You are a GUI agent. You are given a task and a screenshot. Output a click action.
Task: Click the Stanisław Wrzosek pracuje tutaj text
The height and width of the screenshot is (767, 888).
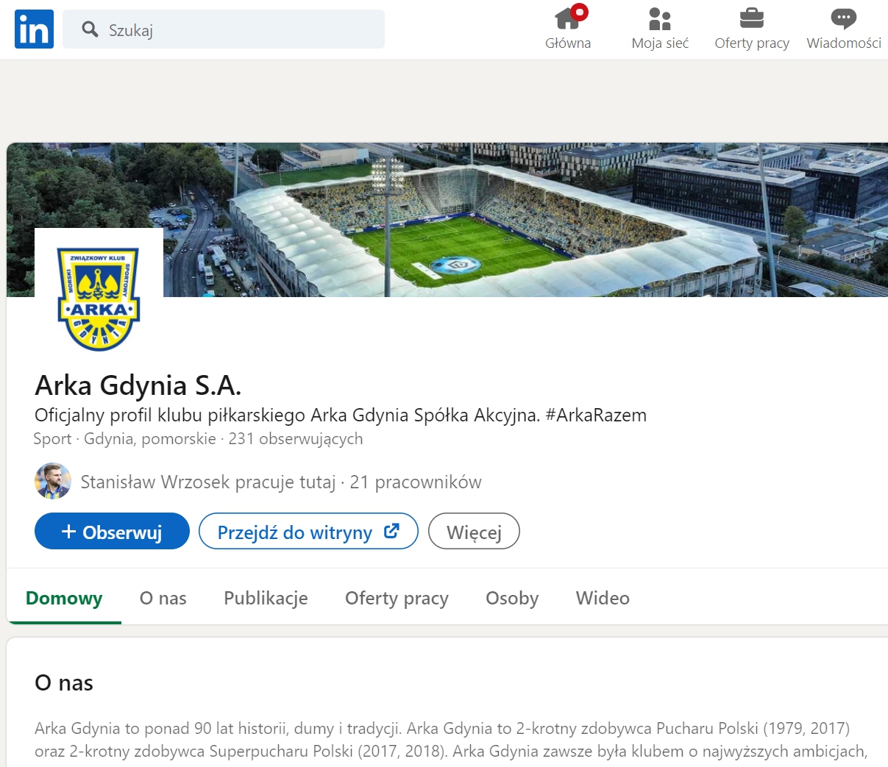pyautogui.click(x=208, y=482)
